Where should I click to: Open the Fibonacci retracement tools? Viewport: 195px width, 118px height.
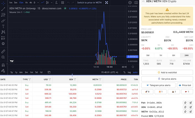[3, 15]
